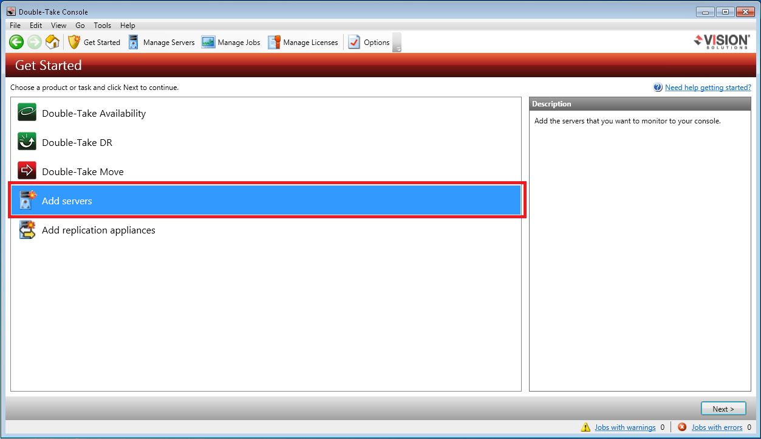Choose the Double-Take Move option
The height and width of the screenshot is (439, 761).
coord(83,172)
